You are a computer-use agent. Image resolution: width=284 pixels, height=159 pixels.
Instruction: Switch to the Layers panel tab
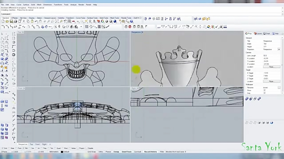click(x=258, y=34)
